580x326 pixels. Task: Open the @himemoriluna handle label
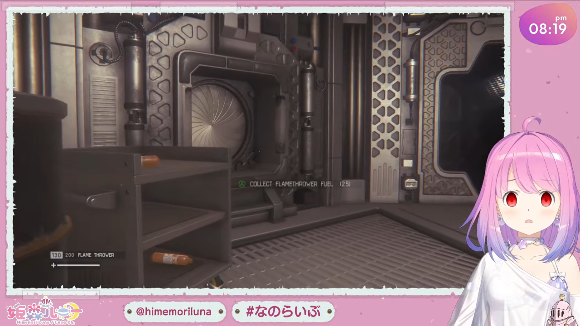(174, 312)
